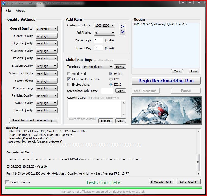
Task: Click the Demo Loops input field
Action: 98,40
